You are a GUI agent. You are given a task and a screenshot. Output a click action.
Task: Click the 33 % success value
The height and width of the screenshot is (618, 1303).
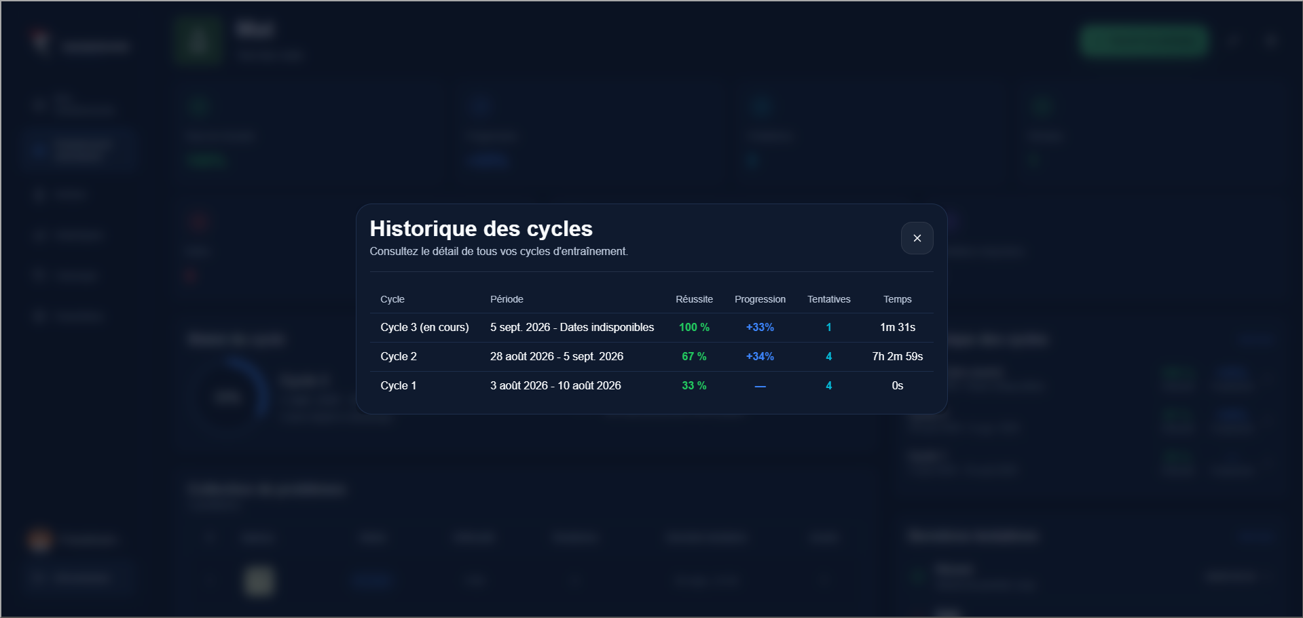[x=694, y=385]
